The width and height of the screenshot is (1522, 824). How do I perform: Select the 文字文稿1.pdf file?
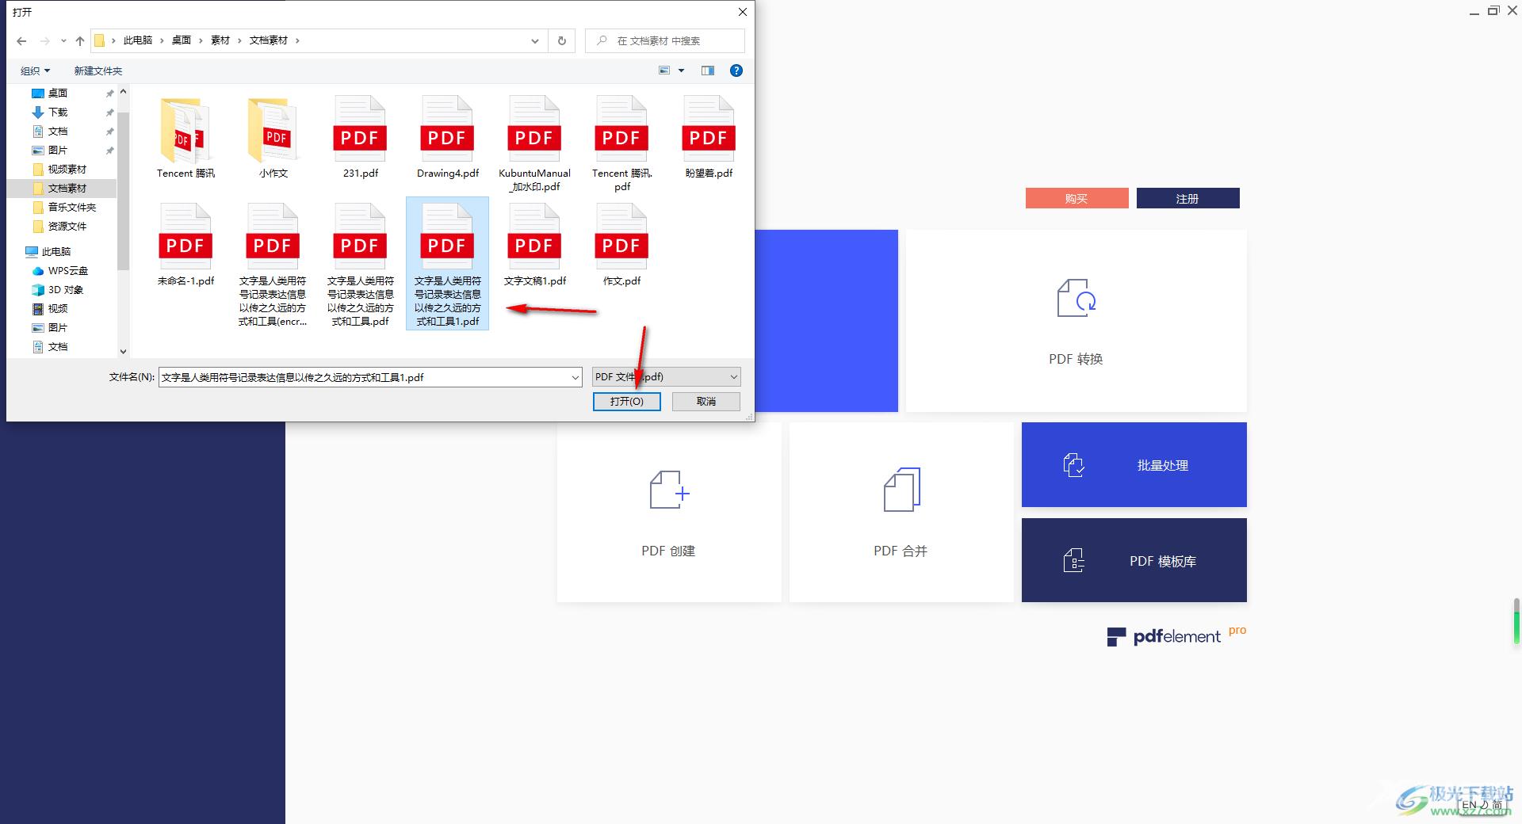[x=534, y=245]
